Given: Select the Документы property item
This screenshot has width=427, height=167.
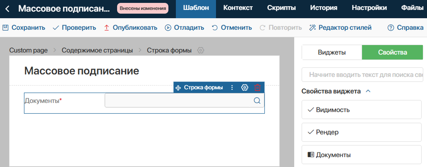Looking at the screenshot, I should coord(361,155).
